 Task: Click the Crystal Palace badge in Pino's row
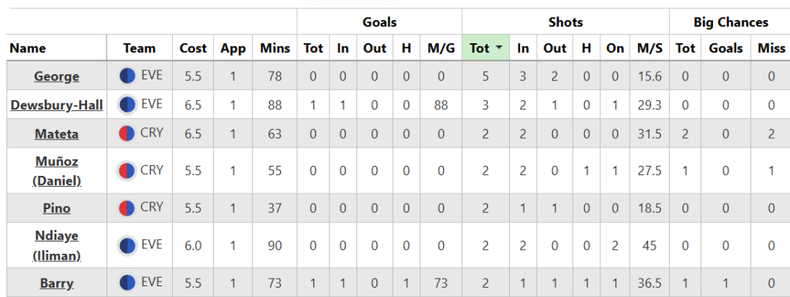[x=126, y=208]
